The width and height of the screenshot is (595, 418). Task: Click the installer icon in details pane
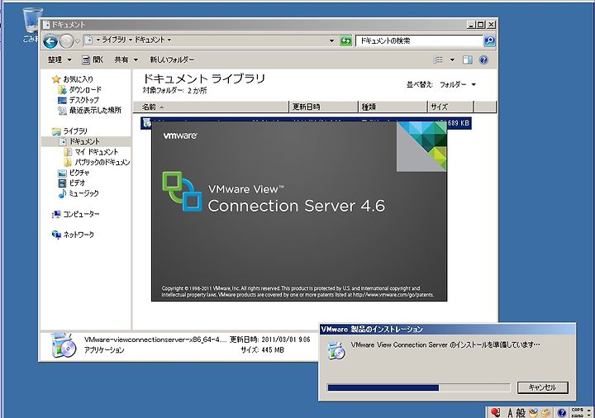coord(63,345)
